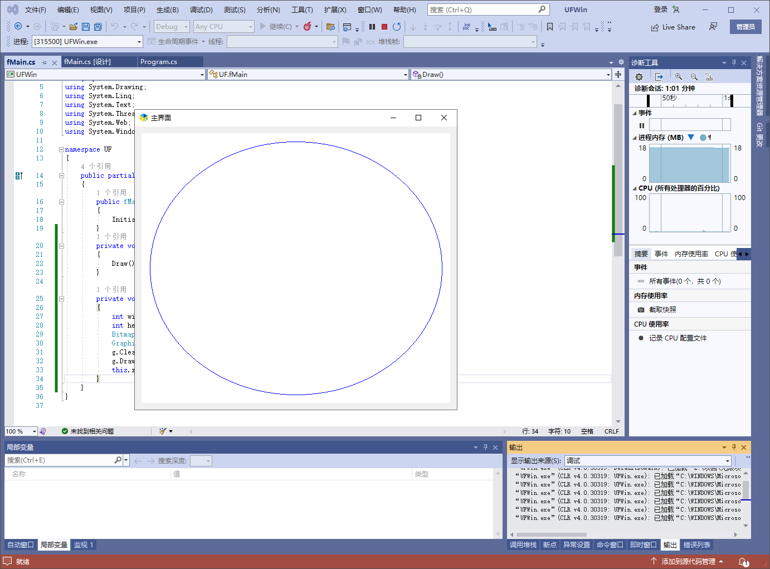770x569 pixels.
Task: Switch to the 自动窗口 bottom tab
Action: pos(21,544)
